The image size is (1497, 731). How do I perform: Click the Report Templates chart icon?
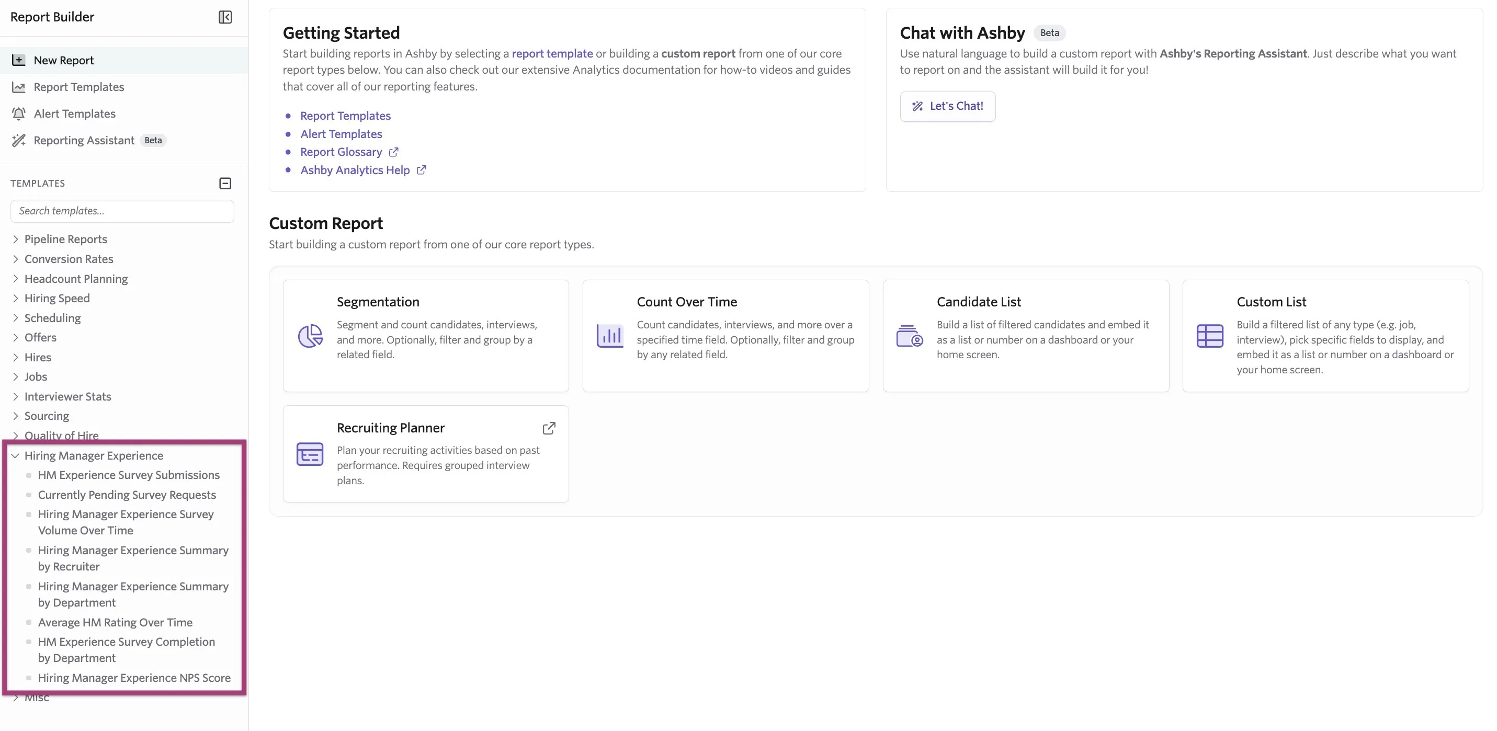coord(19,87)
